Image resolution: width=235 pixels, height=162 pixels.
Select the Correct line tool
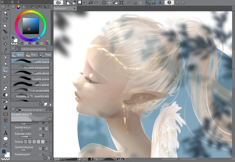6,145
